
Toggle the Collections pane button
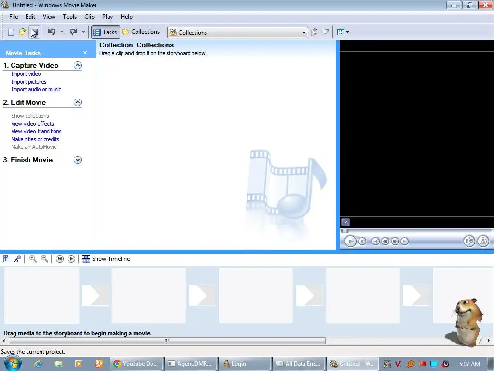(x=141, y=32)
